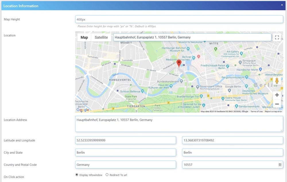This screenshot has height=182, width=287.
Task: Click Deutsches Historisches Museum marker
Action: tap(246, 86)
